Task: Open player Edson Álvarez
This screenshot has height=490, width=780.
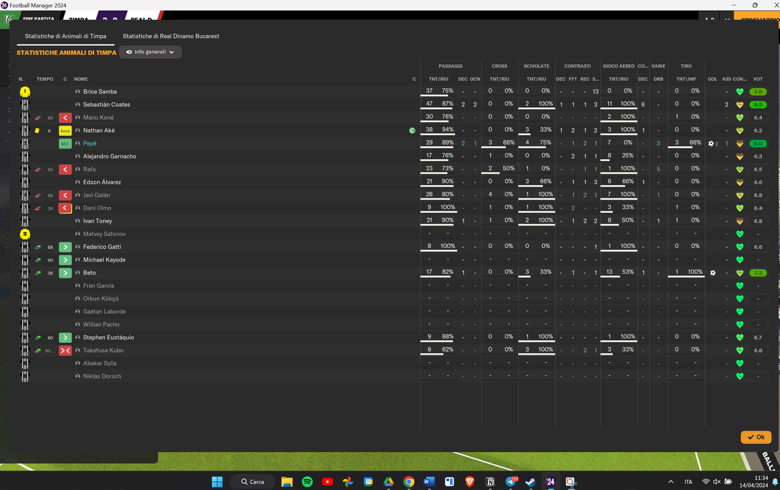Action: 102,183
